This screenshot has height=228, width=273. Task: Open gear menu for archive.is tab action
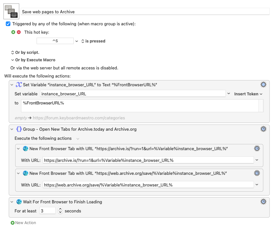point(257,149)
